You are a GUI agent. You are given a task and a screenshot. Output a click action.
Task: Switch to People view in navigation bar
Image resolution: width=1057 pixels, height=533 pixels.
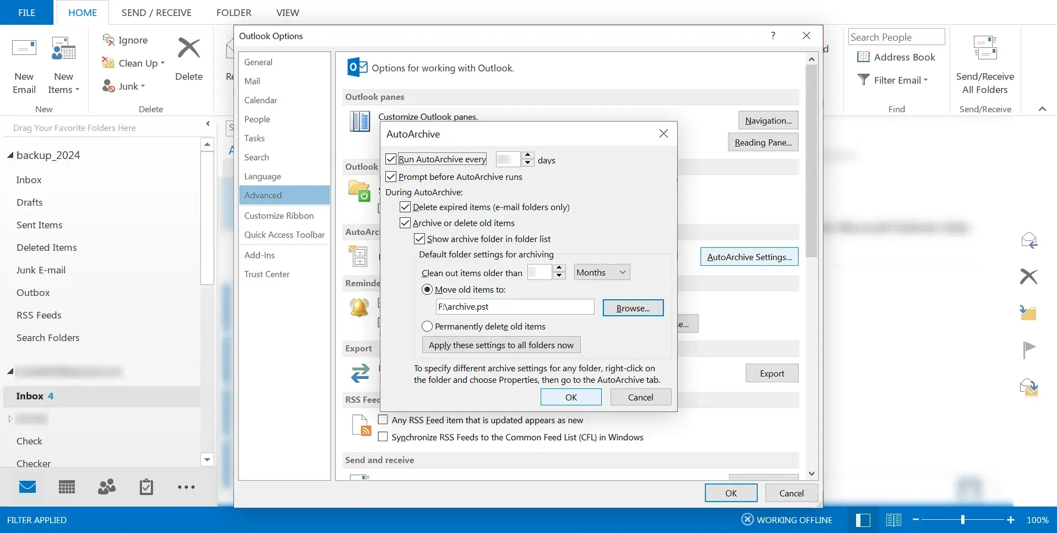pyautogui.click(x=107, y=487)
